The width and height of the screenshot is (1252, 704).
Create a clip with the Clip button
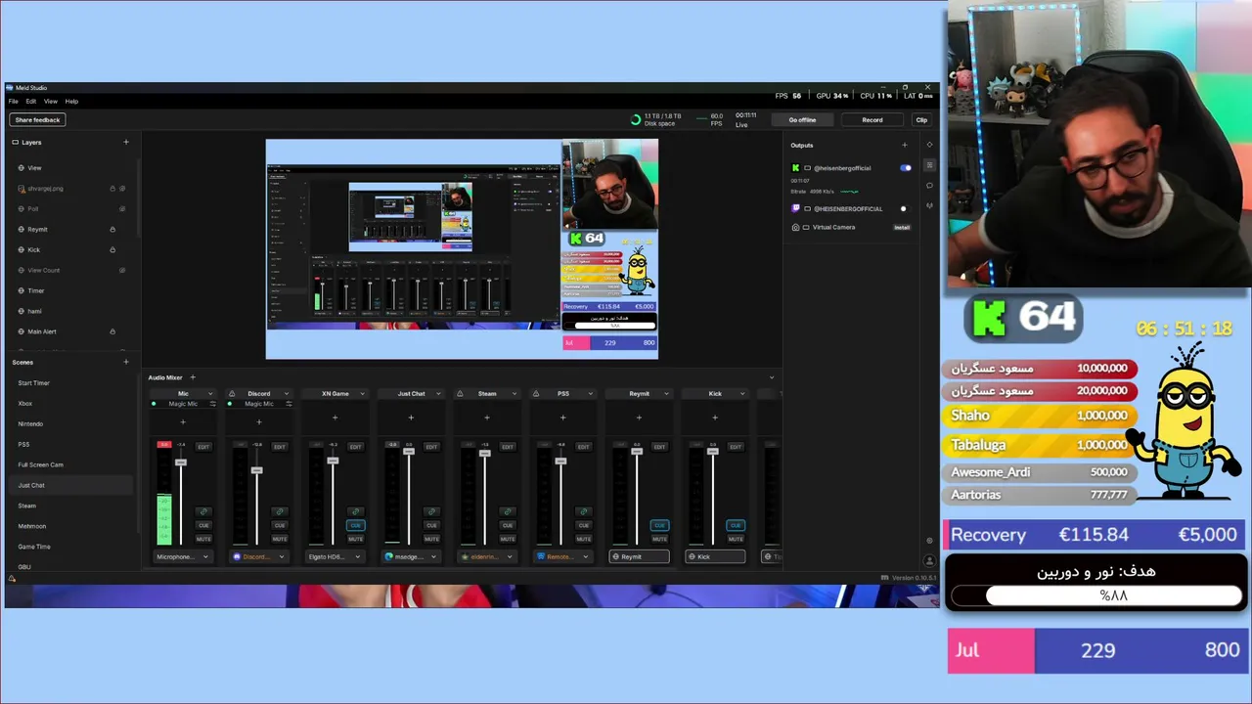pos(921,120)
